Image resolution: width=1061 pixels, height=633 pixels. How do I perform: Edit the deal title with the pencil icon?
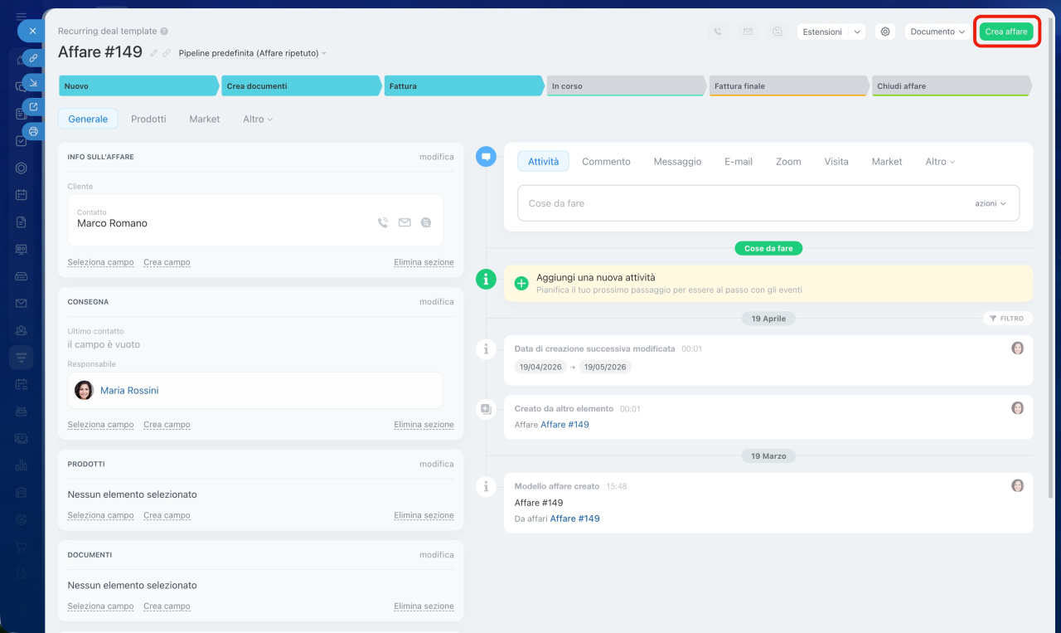click(x=153, y=53)
